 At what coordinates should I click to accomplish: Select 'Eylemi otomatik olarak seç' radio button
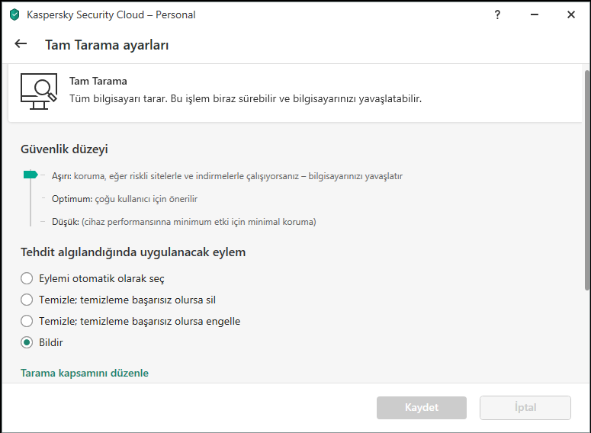[x=27, y=278]
